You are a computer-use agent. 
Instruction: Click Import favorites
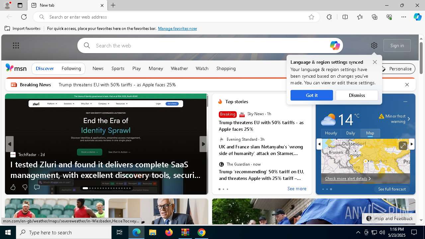23,29
